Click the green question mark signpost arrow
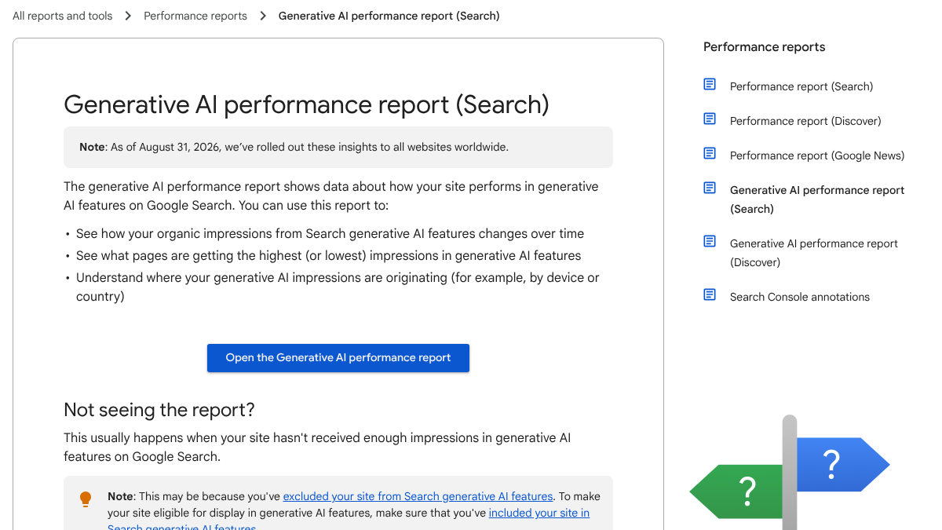Viewport: 942px width, 530px height. click(736, 492)
